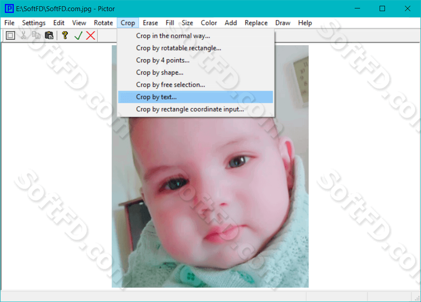The height and width of the screenshot is (302, 421).
Task: Choose Crop by rotatable rectangle
Action: (x=195, y=48)
